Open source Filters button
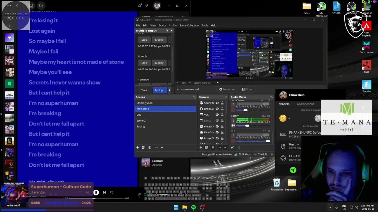Image resolution: width=378 pixels, height=212 pixels. point(247,90)
